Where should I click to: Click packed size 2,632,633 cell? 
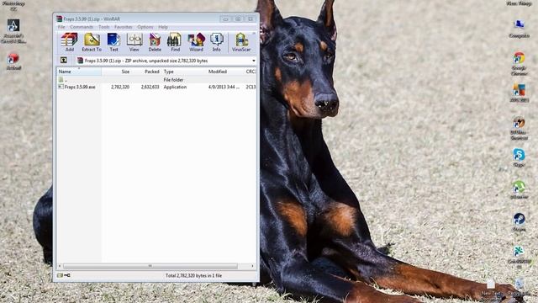[x=150, y=87]
